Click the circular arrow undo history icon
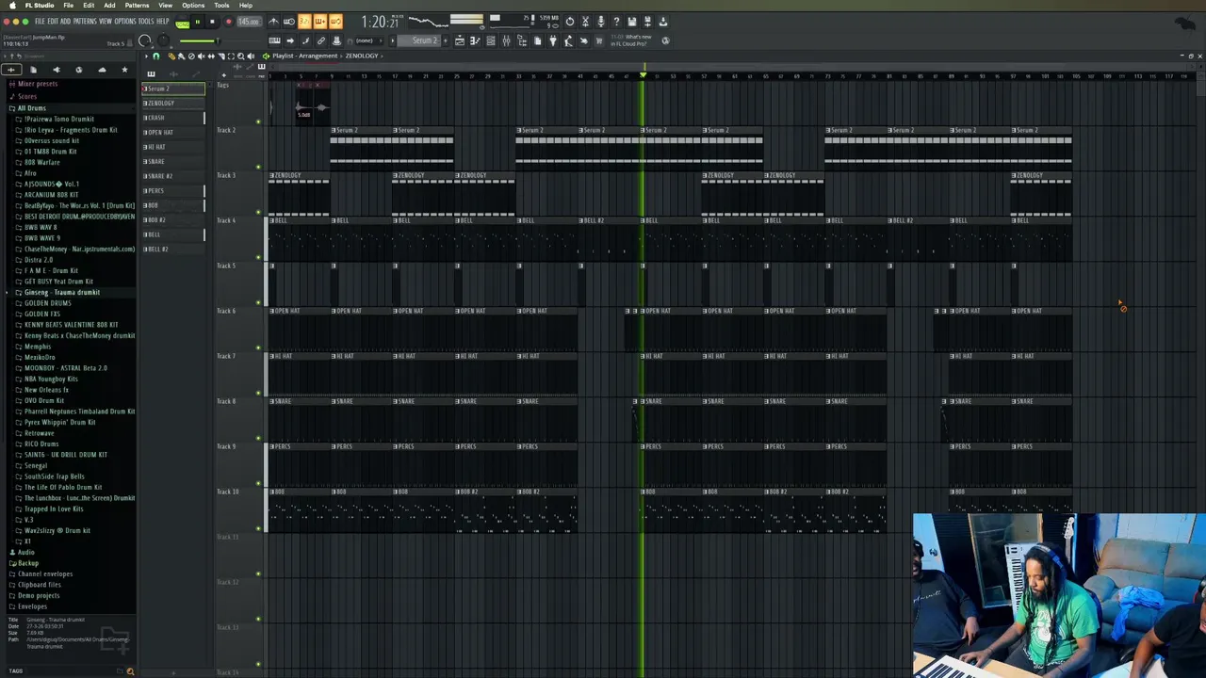 [570, 21]
